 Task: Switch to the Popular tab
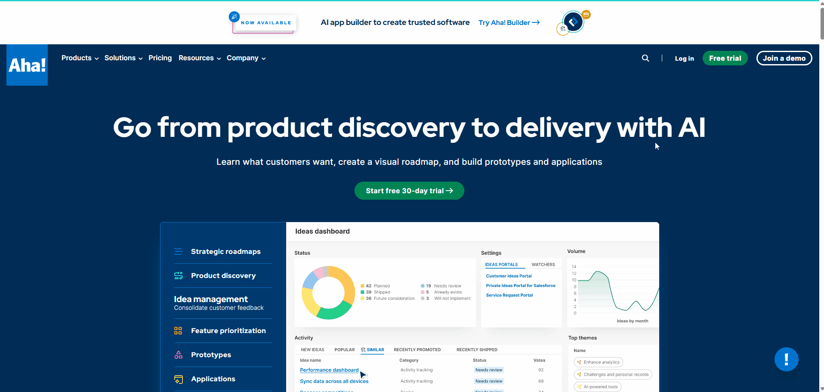[x=345, y=350]
